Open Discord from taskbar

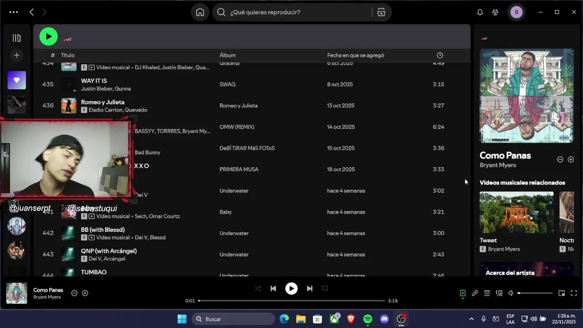pyautogui.click(x=384, y=319)
